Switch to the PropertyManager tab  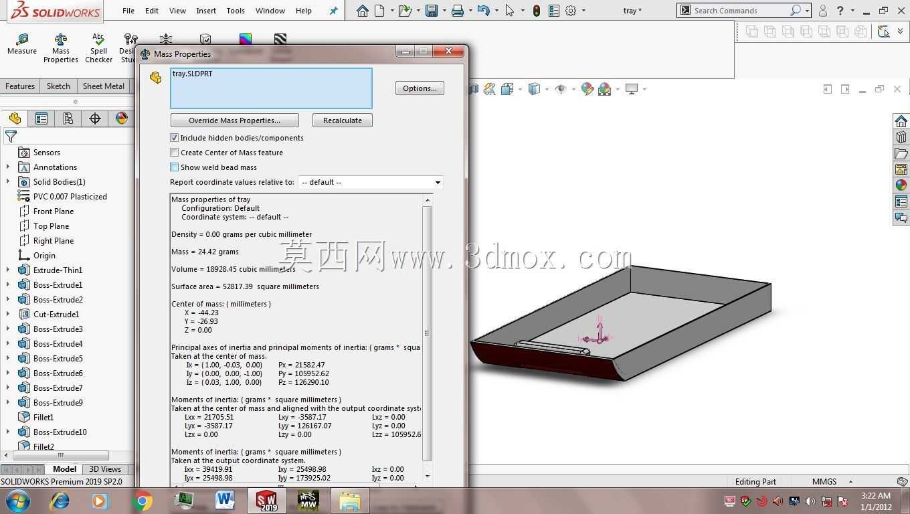[41, 118]
